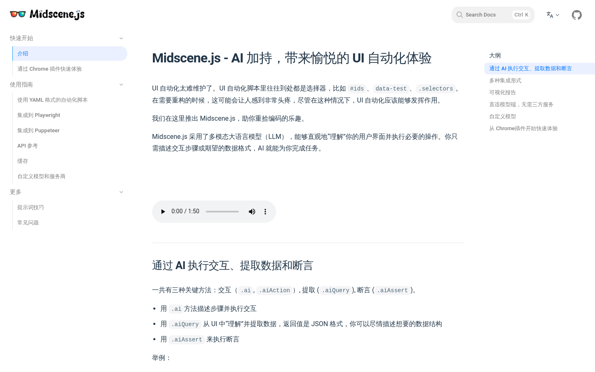The image size is (595, 372).
Task: Open the GitHub repository icon
Action: pos(577,15)
